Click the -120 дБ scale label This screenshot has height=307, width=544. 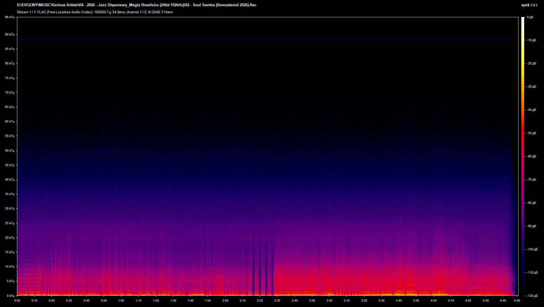point(532,296)
